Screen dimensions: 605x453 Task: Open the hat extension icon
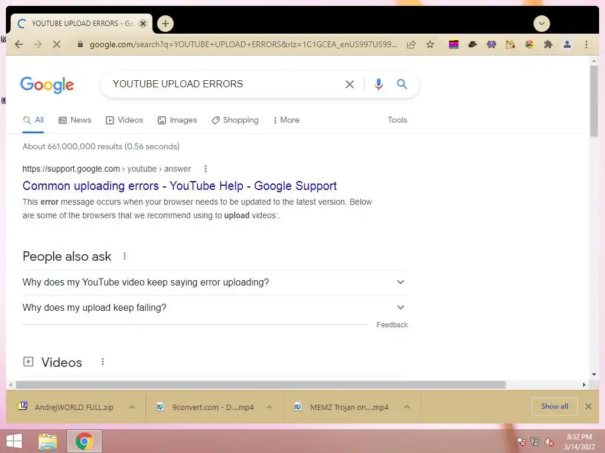pos(473,44)
